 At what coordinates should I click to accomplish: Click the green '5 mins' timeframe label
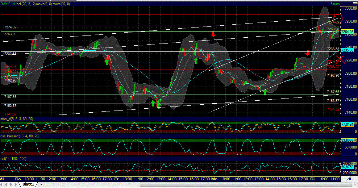335,4
